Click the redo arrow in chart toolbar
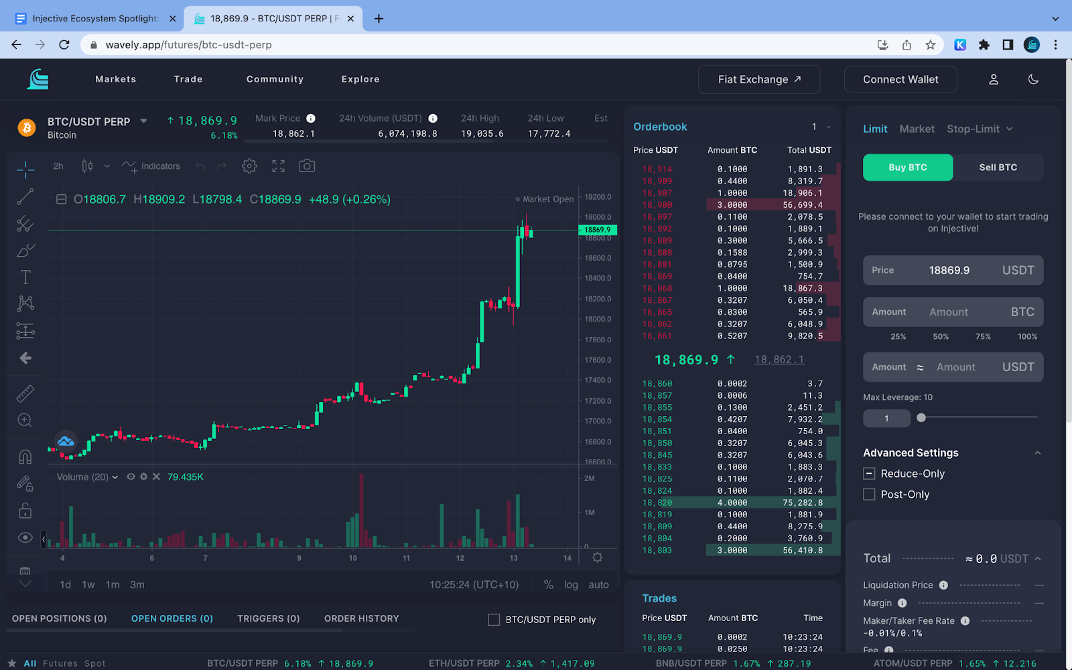1072x670 pixels. pyautogui.click(x=222, y=166)
